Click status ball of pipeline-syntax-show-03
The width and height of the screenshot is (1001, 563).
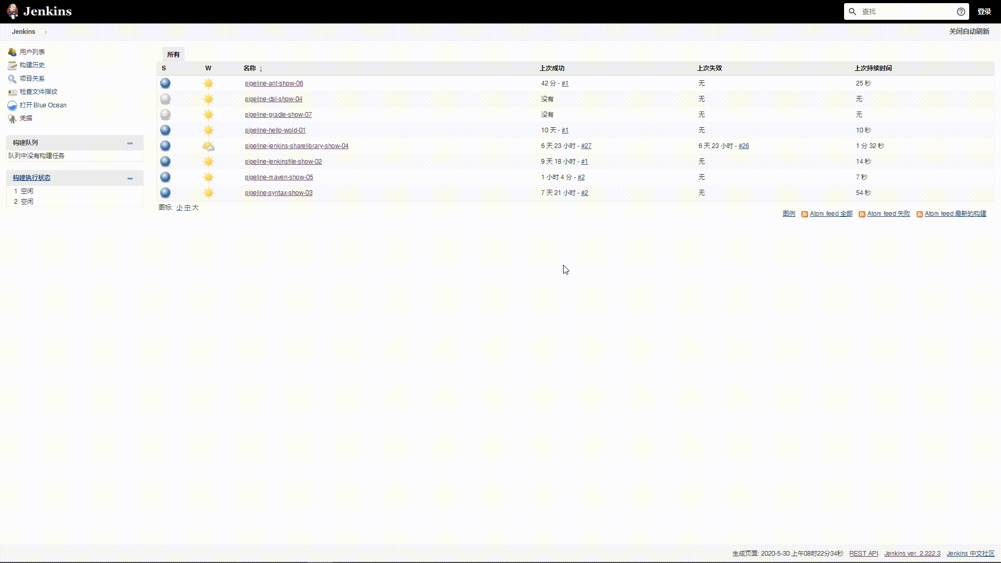[165, 193]
